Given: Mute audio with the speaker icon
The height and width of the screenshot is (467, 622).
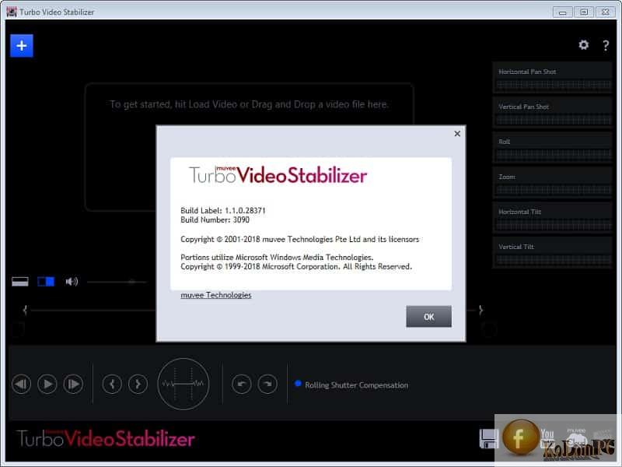Looking at the screenshot, I should (x=72, y=282).
